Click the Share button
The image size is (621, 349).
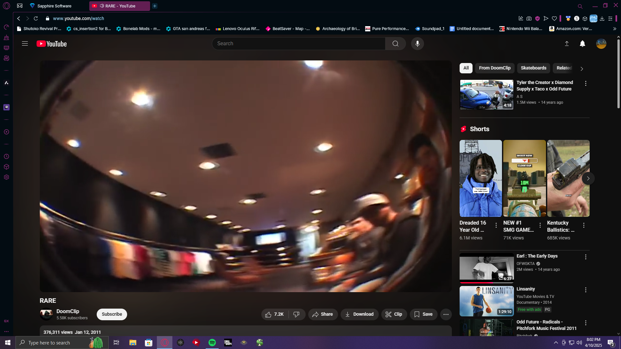(x=322, y=314)
